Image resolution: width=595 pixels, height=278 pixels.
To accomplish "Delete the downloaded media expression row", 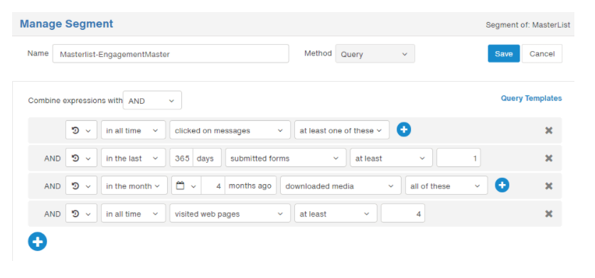I will [548, 186].
